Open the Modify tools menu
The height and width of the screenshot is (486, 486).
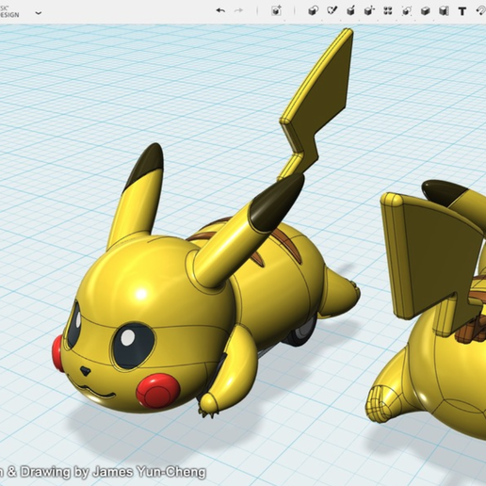point(369,11)
